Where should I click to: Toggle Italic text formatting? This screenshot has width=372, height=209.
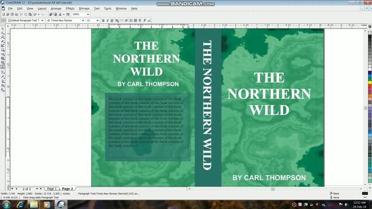pyautogui.click(x=108, y=21)
